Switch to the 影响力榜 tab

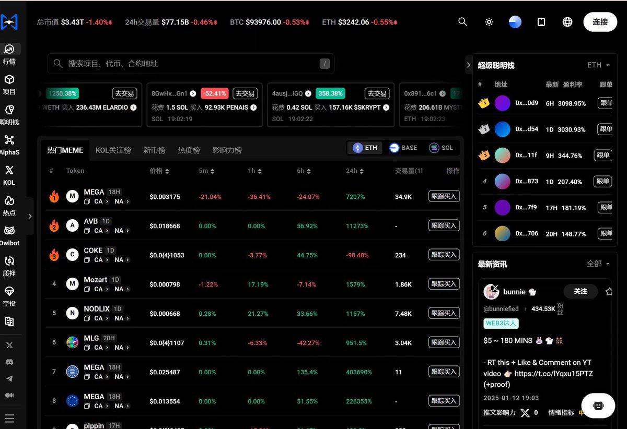(227, 150)
